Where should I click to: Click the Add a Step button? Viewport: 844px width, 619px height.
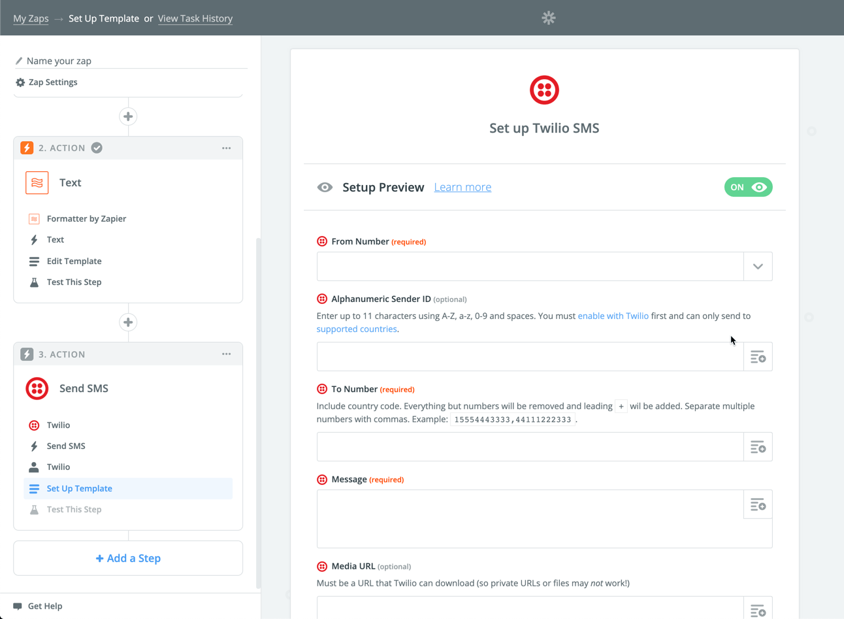pos(128,558)
